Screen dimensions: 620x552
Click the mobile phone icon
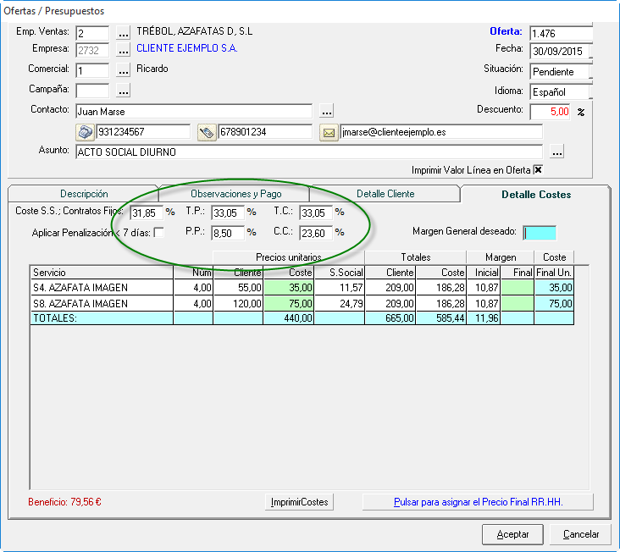tap(207, 132)
